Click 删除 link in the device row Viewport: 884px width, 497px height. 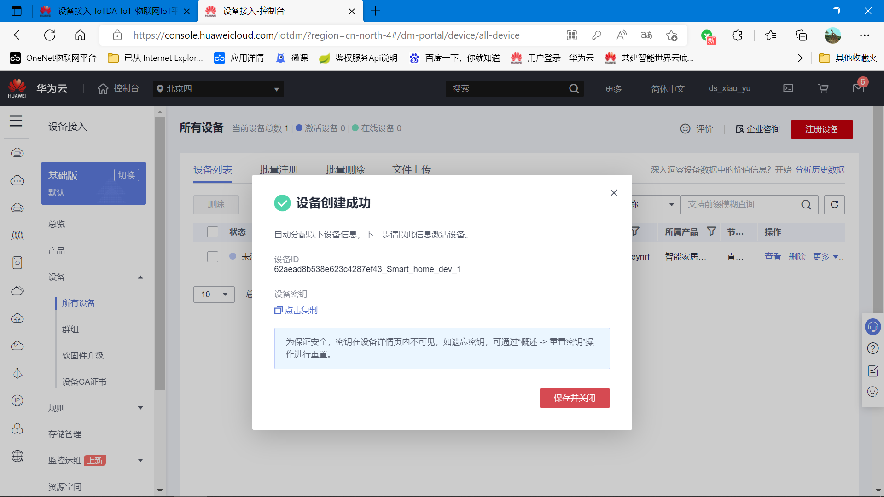[797, 257]
